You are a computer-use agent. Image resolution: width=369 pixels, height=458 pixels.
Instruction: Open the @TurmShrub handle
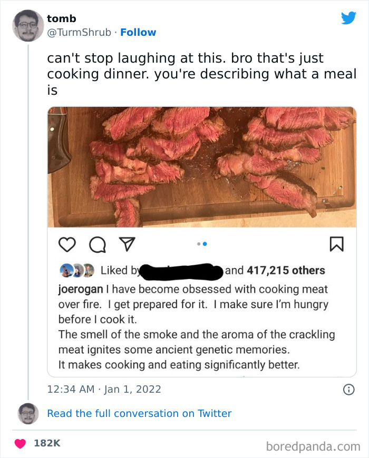(x=80, y=32)
